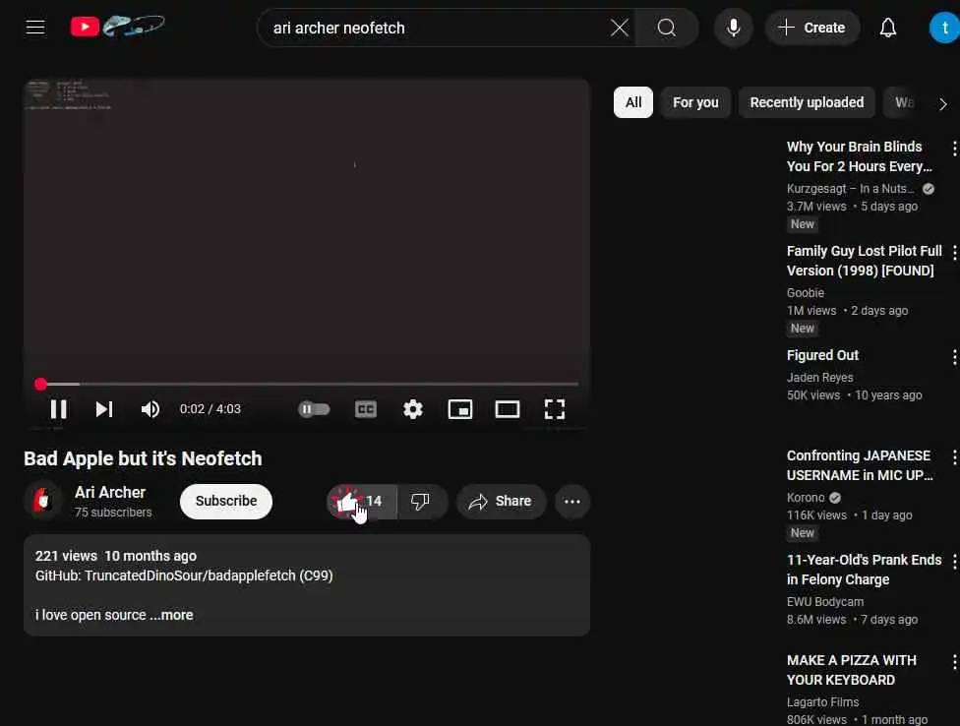Show next chips with right arrow
960x726 pixels.
pos(943,104)
